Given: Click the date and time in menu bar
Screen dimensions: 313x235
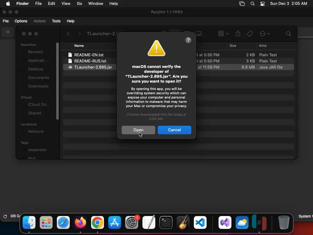Looking at the screenshot, I should [x=289, y=4].
